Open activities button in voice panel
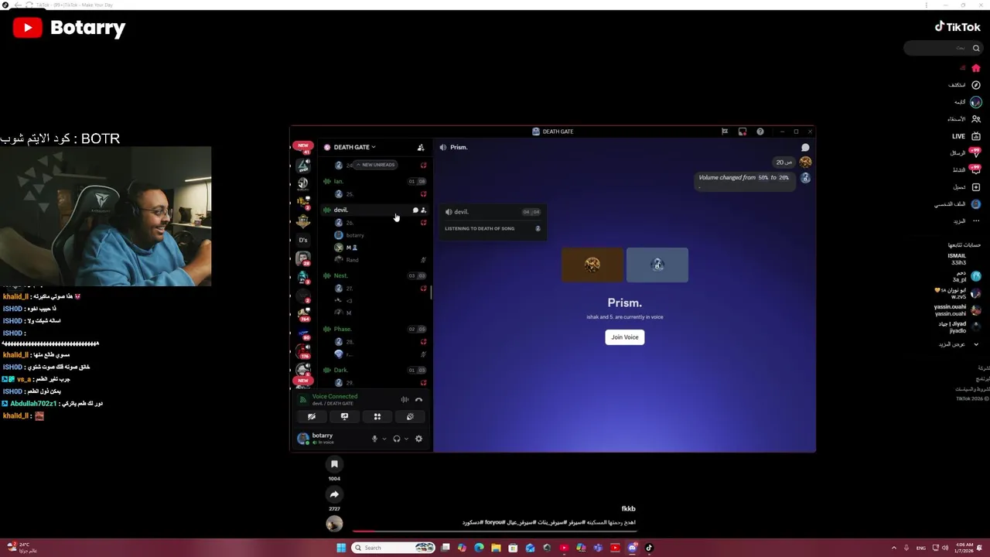This screenshot has height=557, width=990. pyautogui.click(x=377, y=416)
